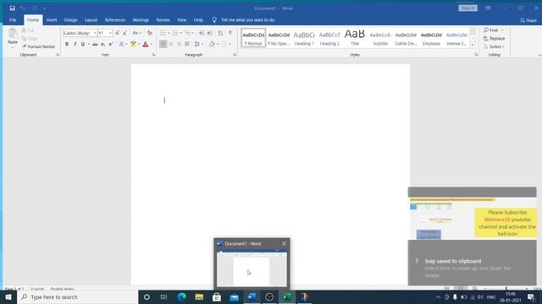Toggle Underline formatting
This screenshot has height=304, width=542.
point(83,44)
